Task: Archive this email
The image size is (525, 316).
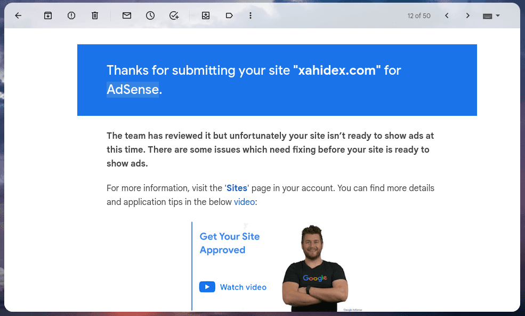Action: click(47, 15)
